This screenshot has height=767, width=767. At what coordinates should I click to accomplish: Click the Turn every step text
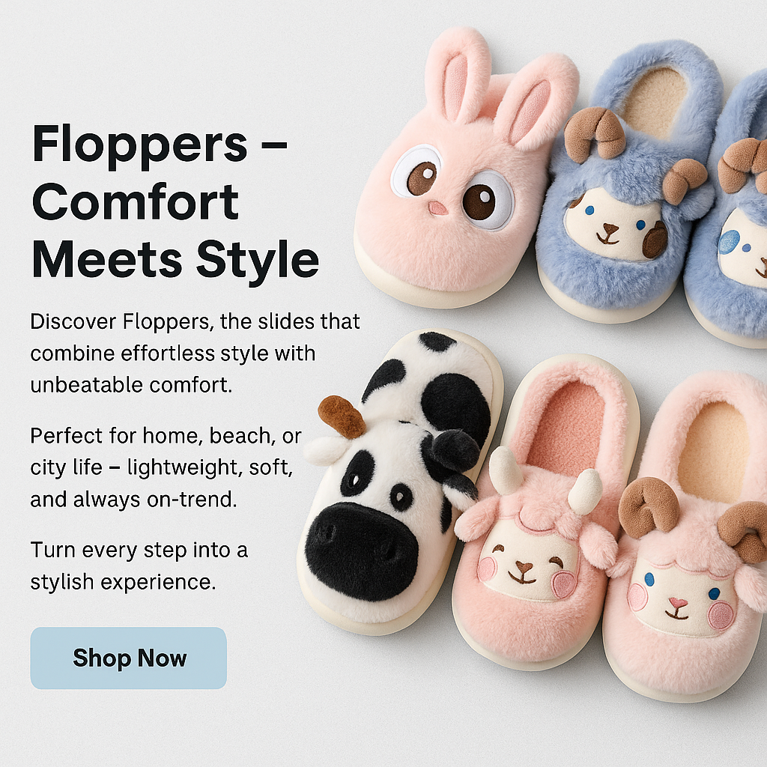[139, 566]
